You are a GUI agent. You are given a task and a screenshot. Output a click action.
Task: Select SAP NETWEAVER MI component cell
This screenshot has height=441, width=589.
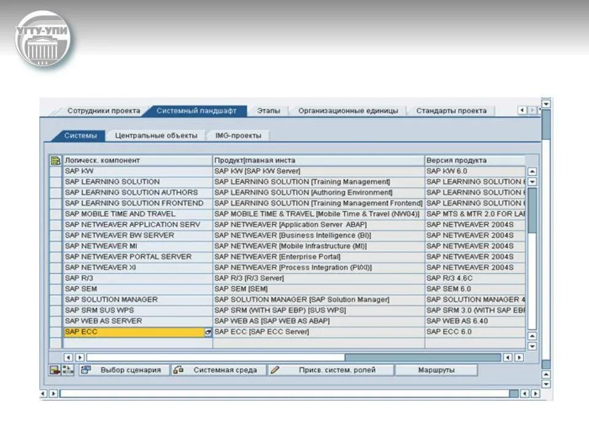137,246
